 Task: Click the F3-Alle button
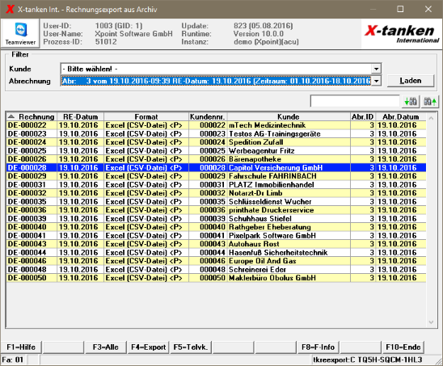pyautogui.click(x=106, y=347)
